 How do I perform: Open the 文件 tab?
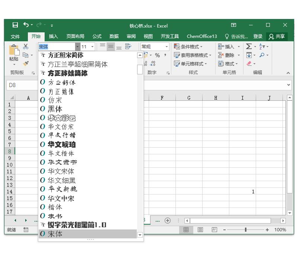tap(15, 36)
